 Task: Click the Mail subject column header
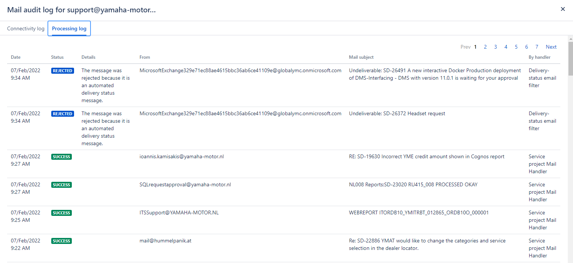pyautogui.click(x=361, y=57)
